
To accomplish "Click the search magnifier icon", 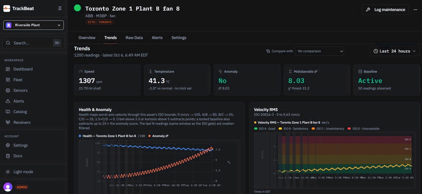I will pyautogui.click(x=8, y=43).
